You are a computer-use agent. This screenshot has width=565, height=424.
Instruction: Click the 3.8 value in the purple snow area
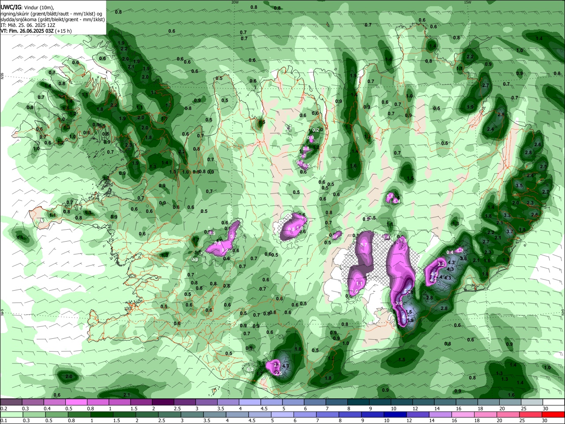click(x=399, y=303)
